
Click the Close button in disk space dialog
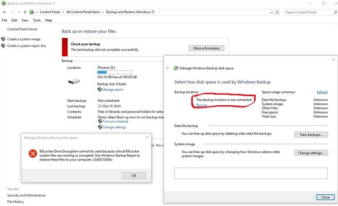point(325,197)
